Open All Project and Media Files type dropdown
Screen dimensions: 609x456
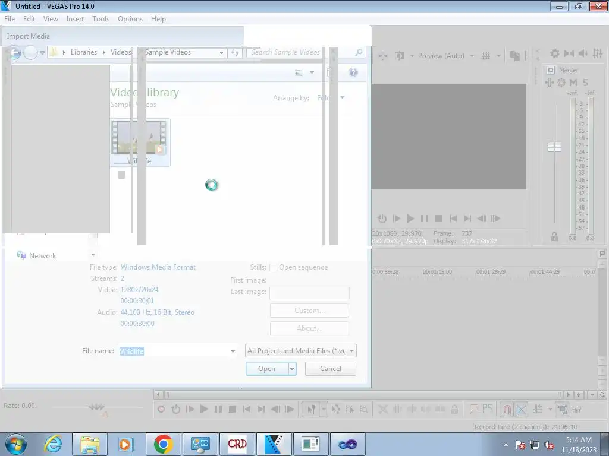pyautogui.click(x=301, y=351)
